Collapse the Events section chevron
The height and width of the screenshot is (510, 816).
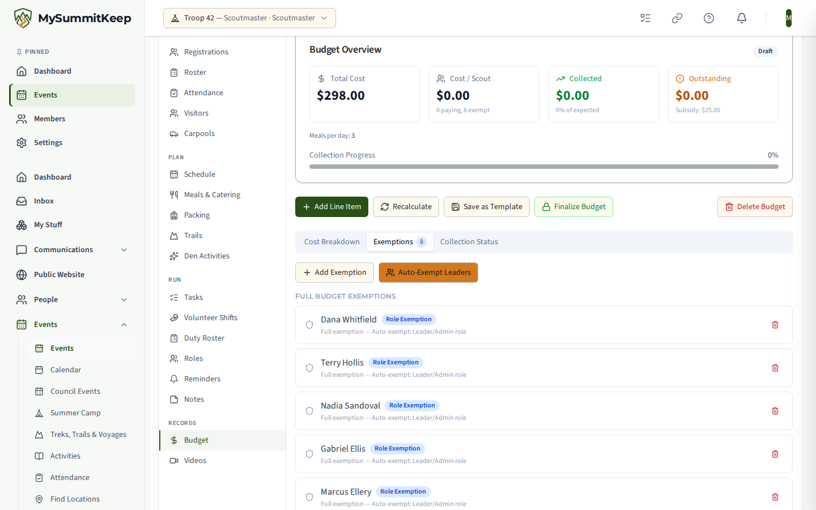coord(124,325)
